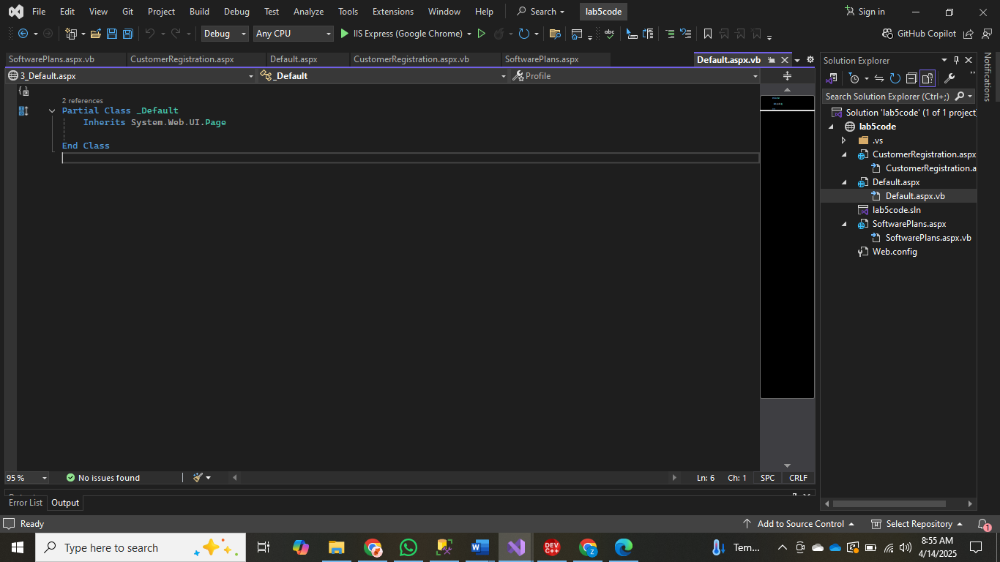Click the Refresh icon in Solution Explorer
This screenshot has width=1000, height=562.
tap(895, 78)
